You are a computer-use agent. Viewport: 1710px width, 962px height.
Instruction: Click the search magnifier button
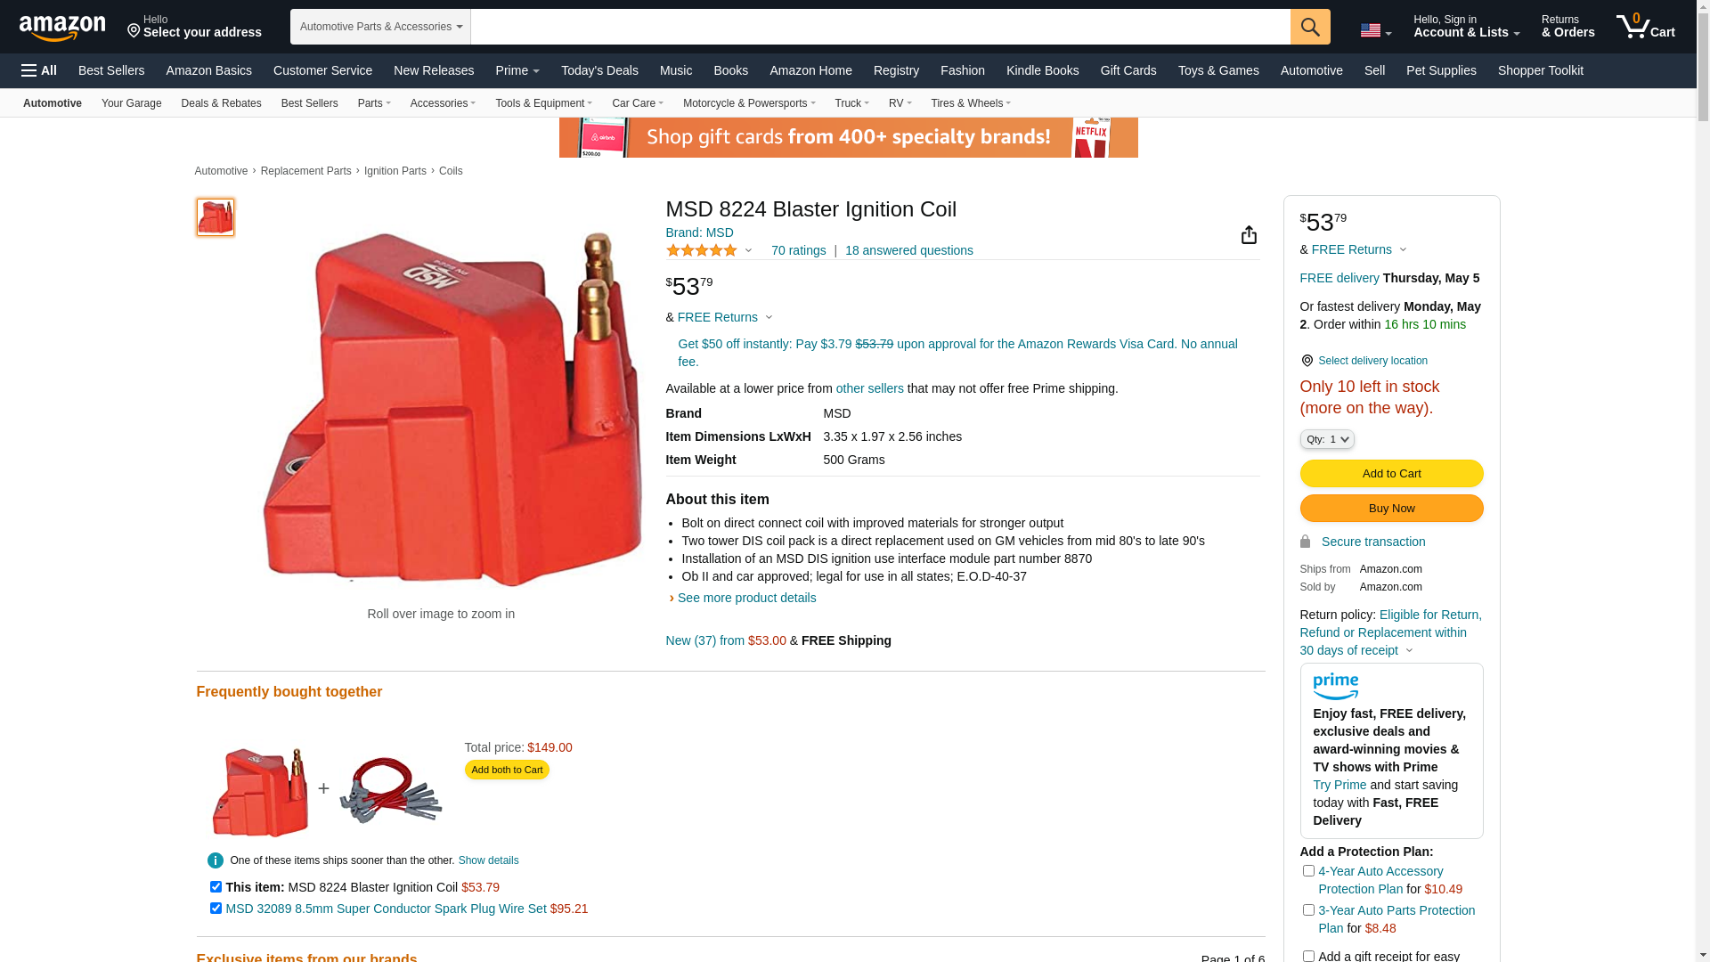(x=1310, y=27)
